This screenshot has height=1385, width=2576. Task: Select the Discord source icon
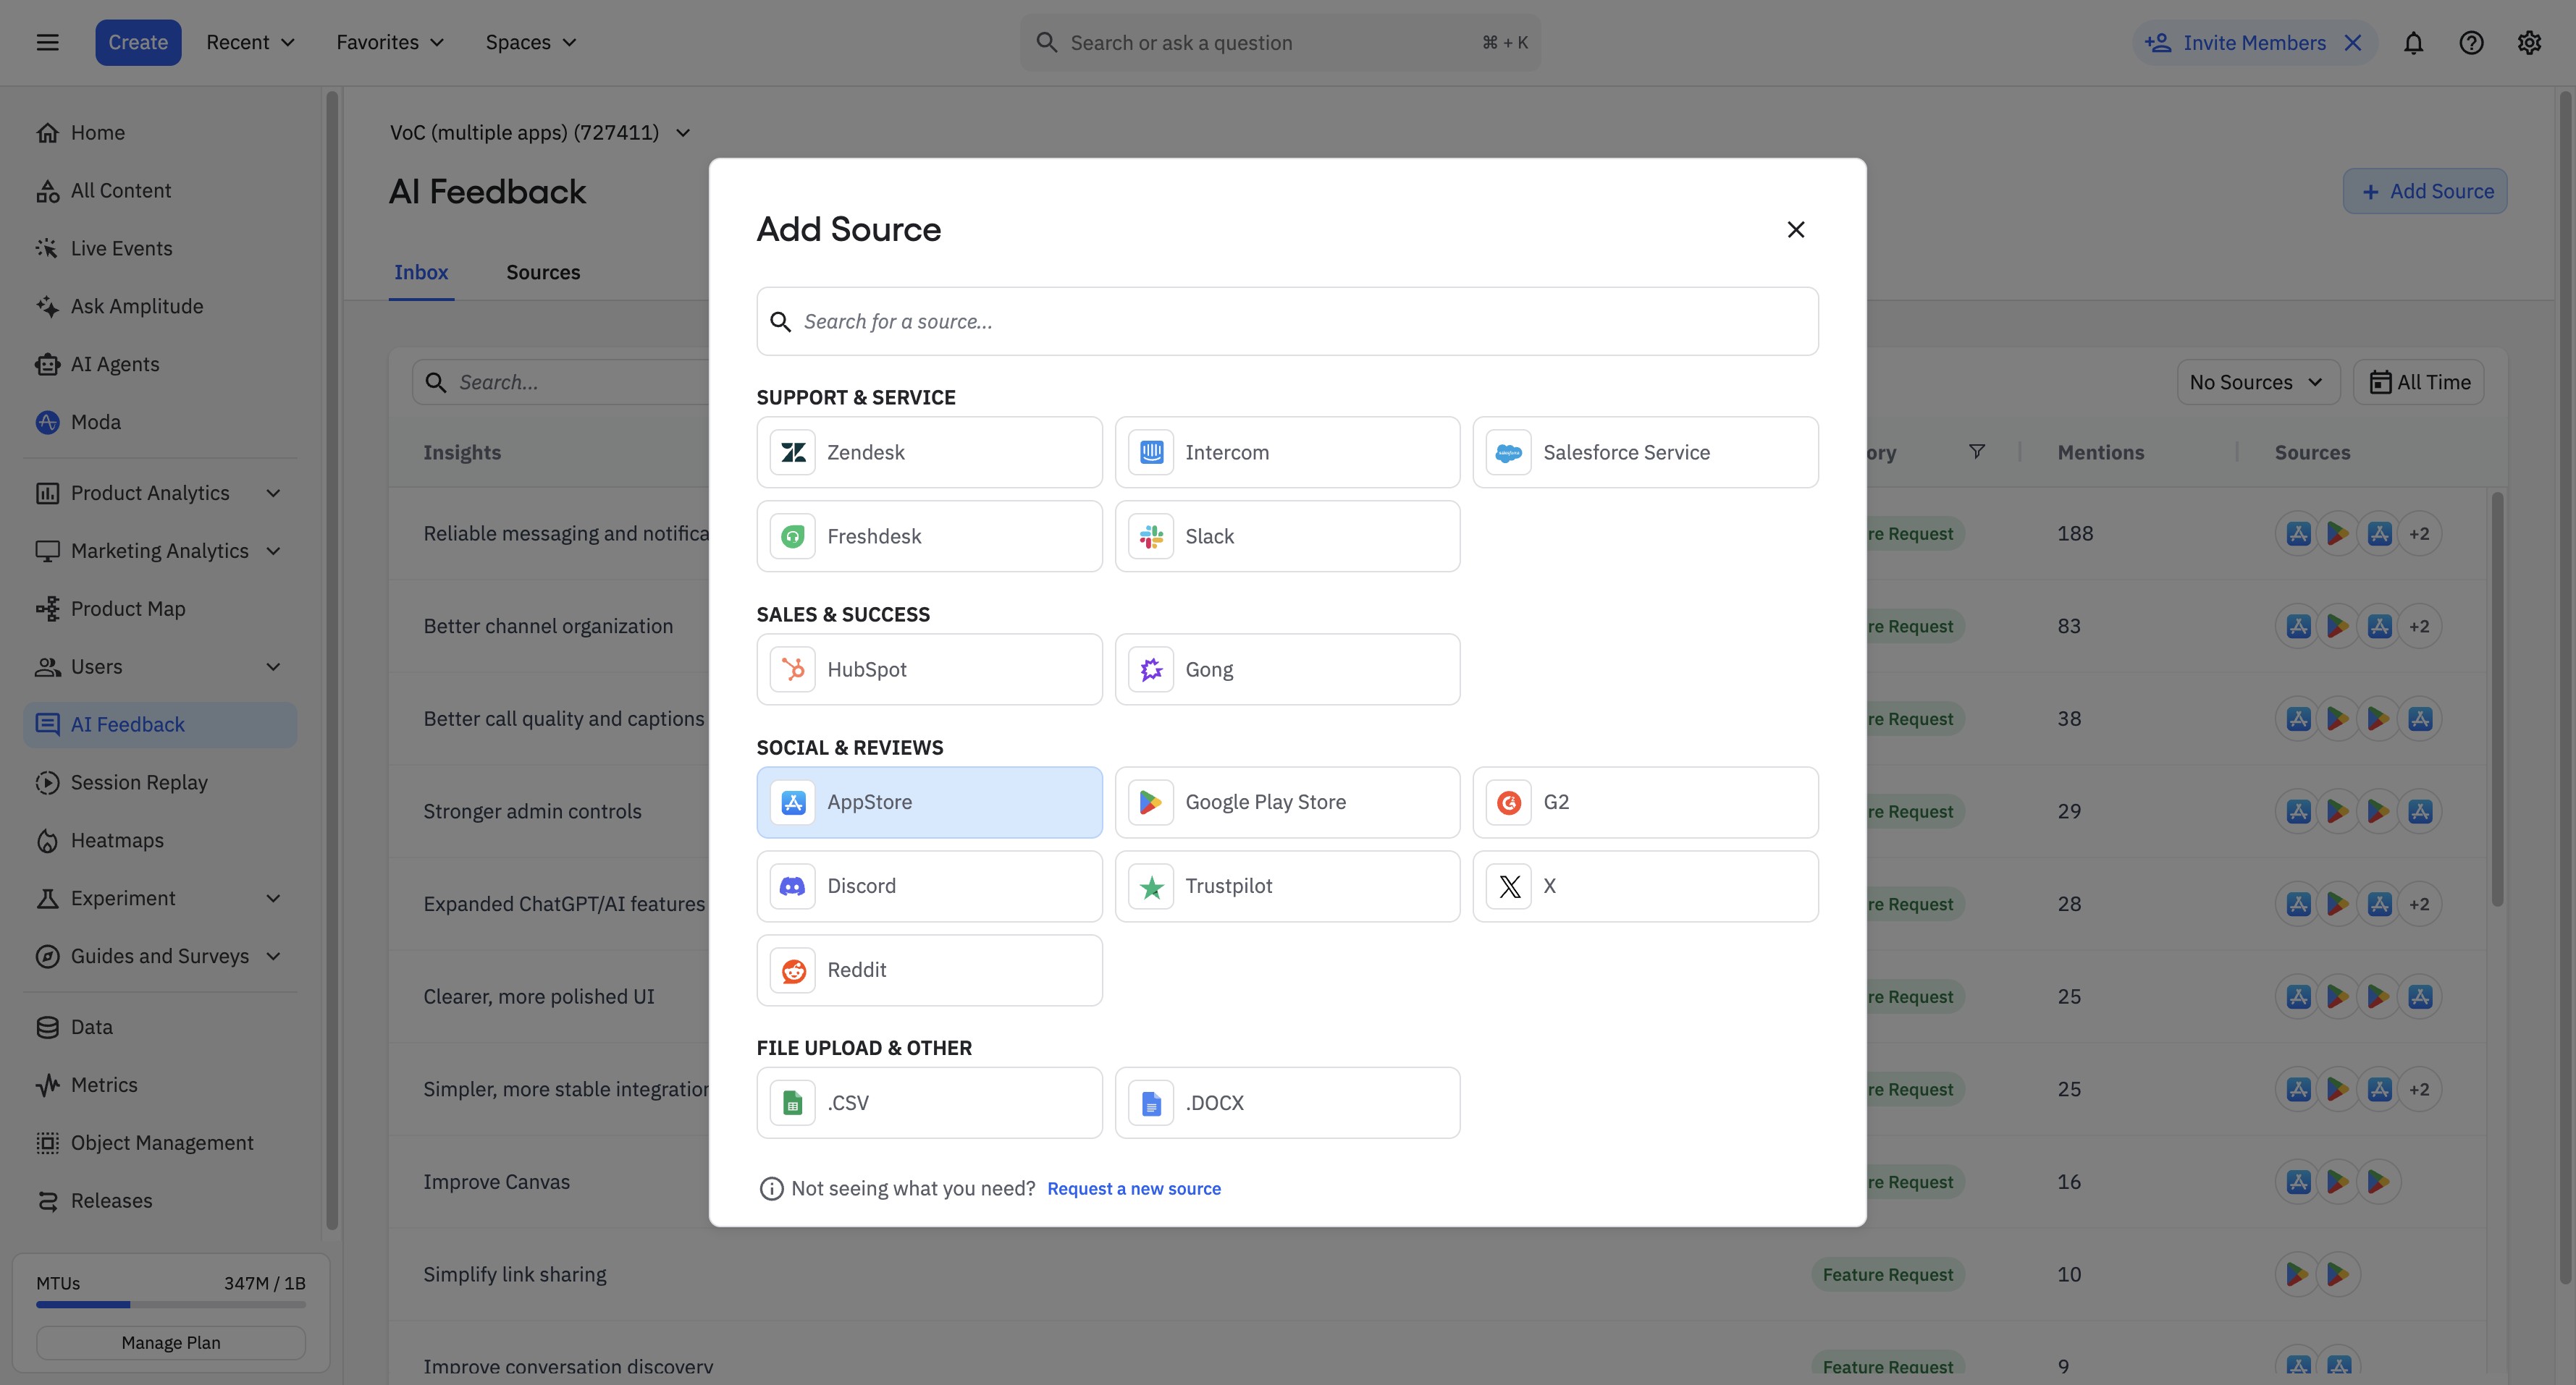tap(793, 886)
